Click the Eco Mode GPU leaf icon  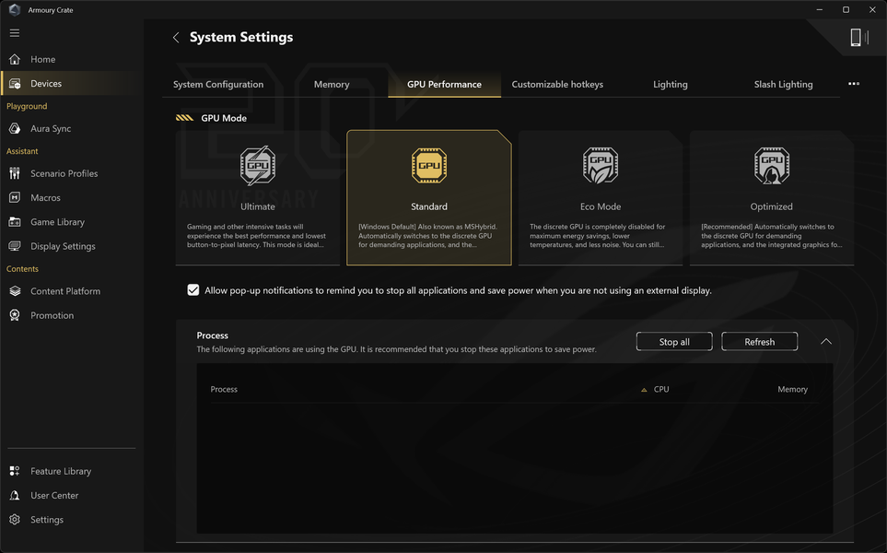(x=601, y=166)
